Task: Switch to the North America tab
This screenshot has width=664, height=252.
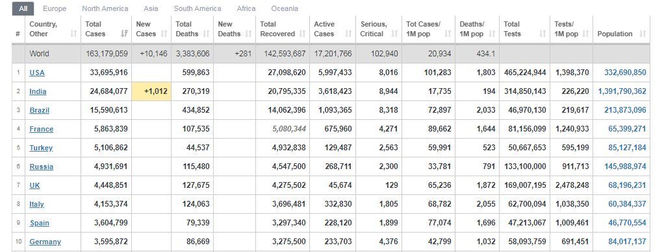Action: [105, 8]
